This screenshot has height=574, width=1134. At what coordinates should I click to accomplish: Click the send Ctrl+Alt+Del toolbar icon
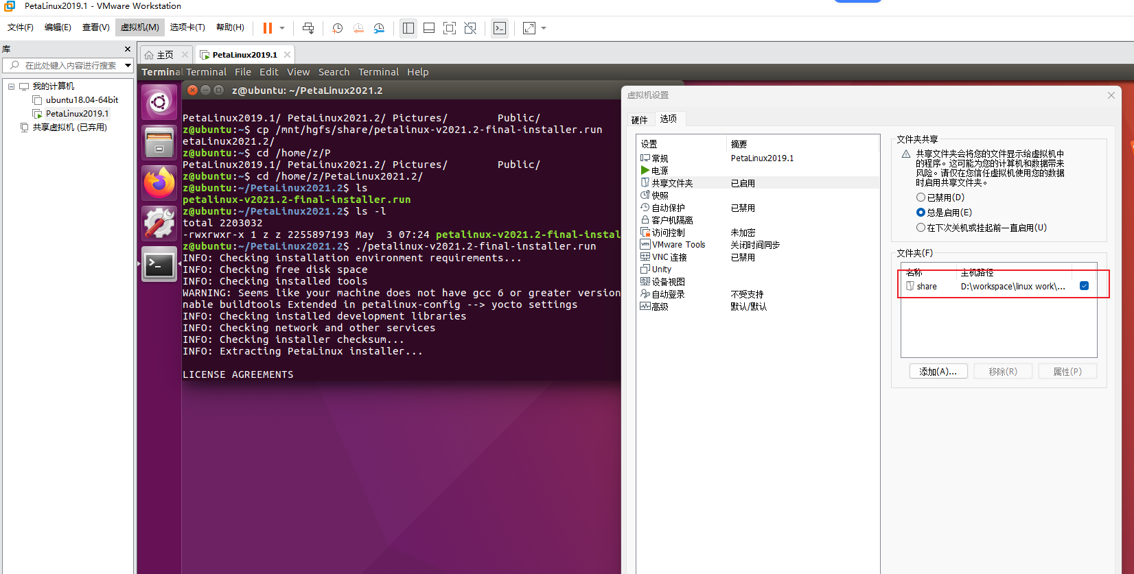tap(308, 28)
